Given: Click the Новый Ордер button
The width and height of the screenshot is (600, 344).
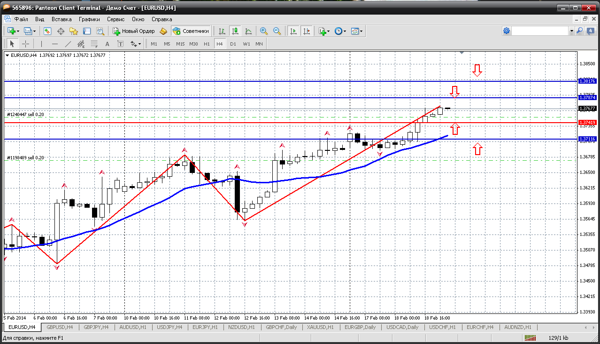Looking at the screenshot, I should (x=134, y=31).
